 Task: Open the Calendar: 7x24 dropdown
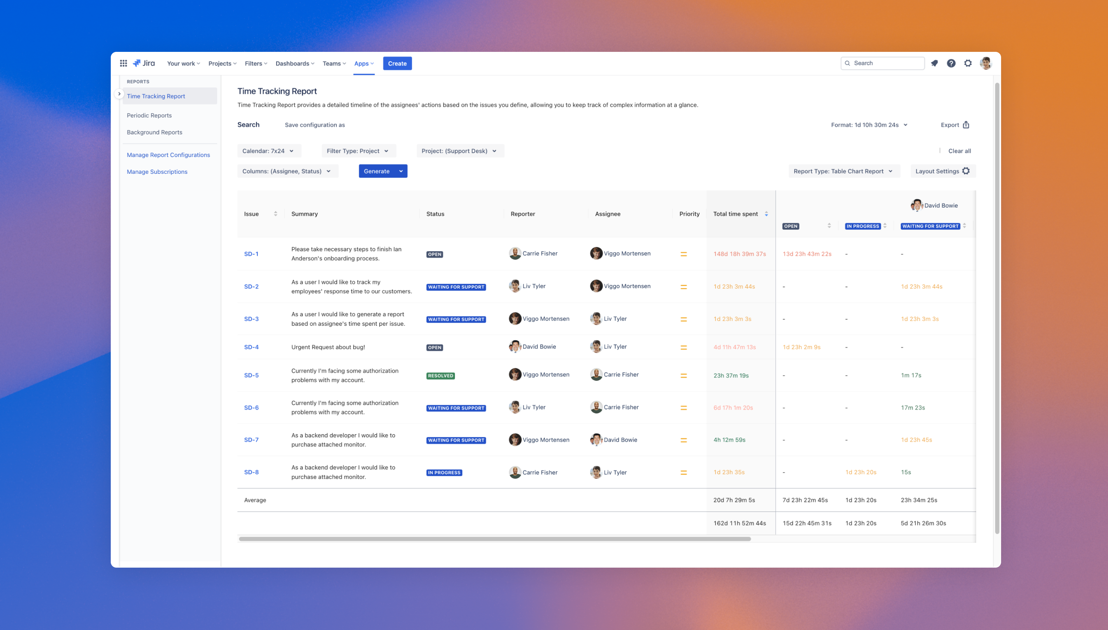click(268, 151)
